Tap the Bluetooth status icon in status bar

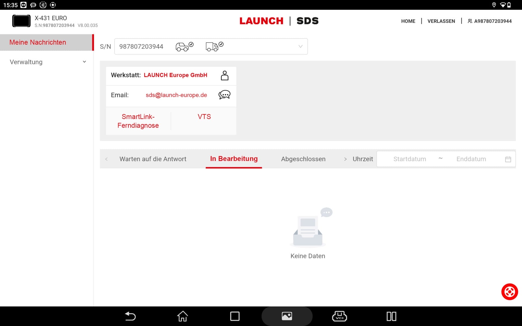pyautogui.click(x=43, y=5)
